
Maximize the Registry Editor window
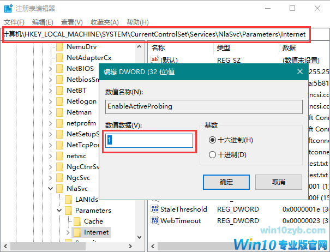point(292,8)
